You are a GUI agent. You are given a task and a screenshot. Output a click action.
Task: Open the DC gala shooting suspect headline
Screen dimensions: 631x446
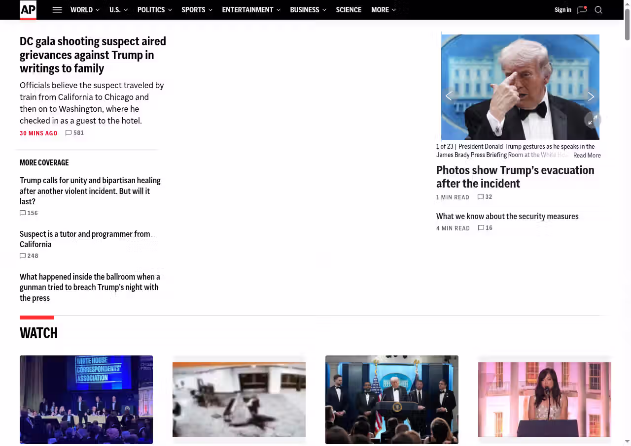pyautogui.click(x=93, y=55)
